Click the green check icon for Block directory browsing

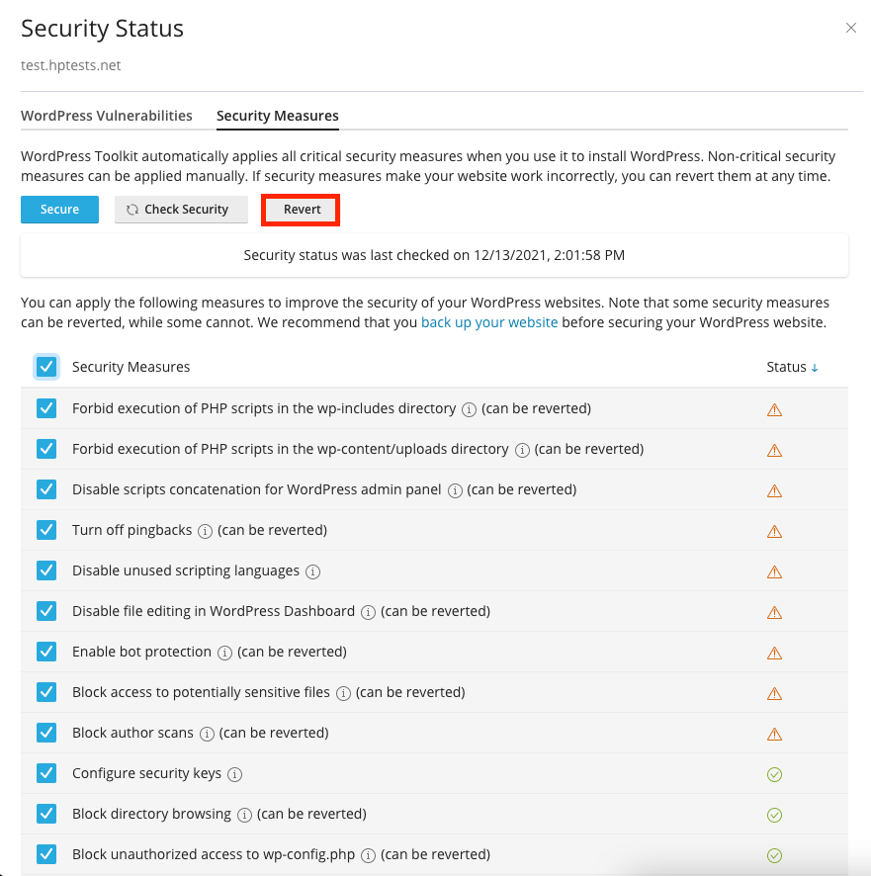(774, 815)
